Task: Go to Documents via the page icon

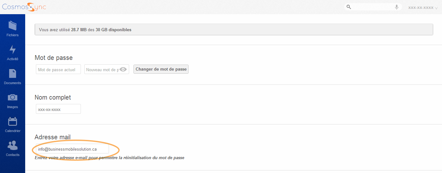Action: pos(13,73)
